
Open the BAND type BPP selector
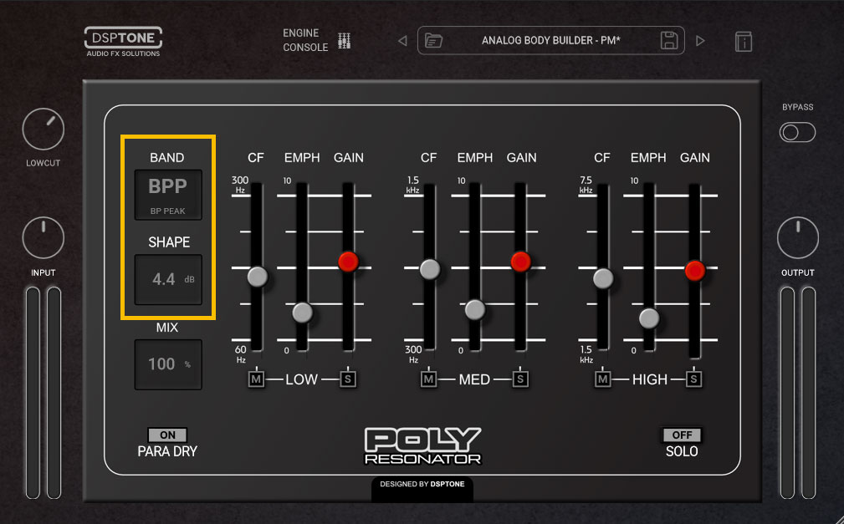(x=168, y=195)
